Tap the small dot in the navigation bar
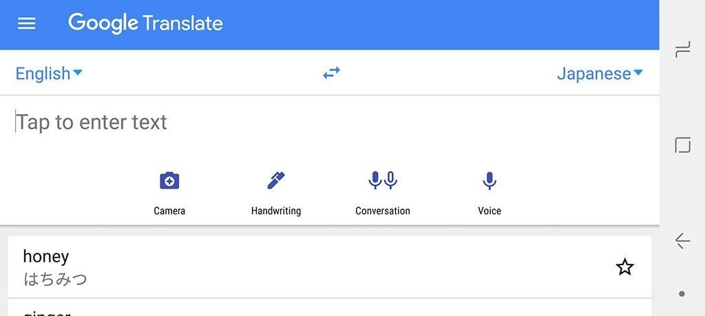 click(x=682, y=294)
